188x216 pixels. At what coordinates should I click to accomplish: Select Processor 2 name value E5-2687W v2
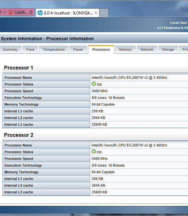click(129, 145)
